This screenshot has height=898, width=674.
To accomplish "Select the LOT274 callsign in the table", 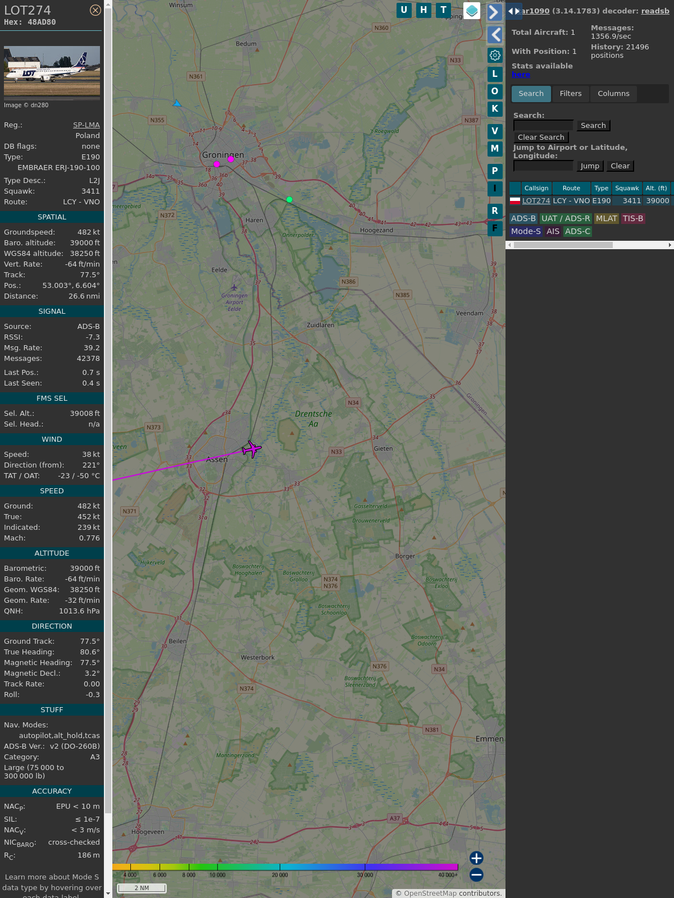I will click(536, 200).
